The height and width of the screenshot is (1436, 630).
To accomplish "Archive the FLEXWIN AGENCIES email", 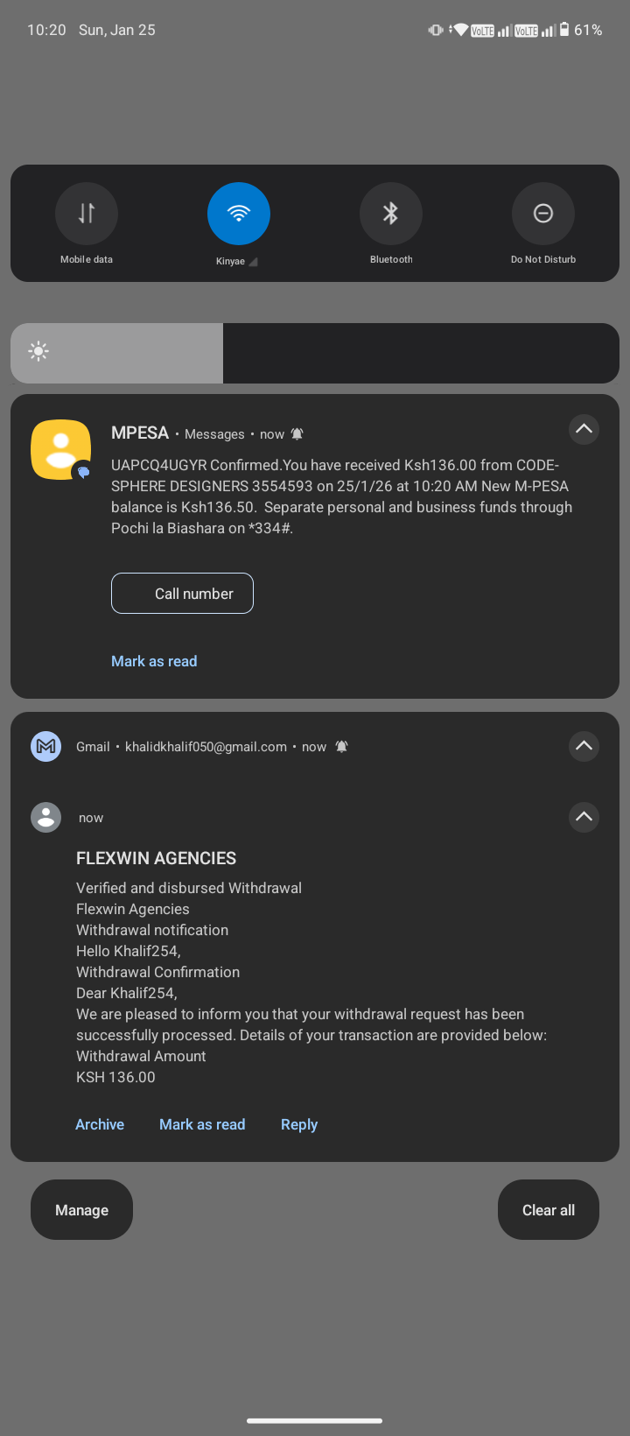I will 99,1123.
